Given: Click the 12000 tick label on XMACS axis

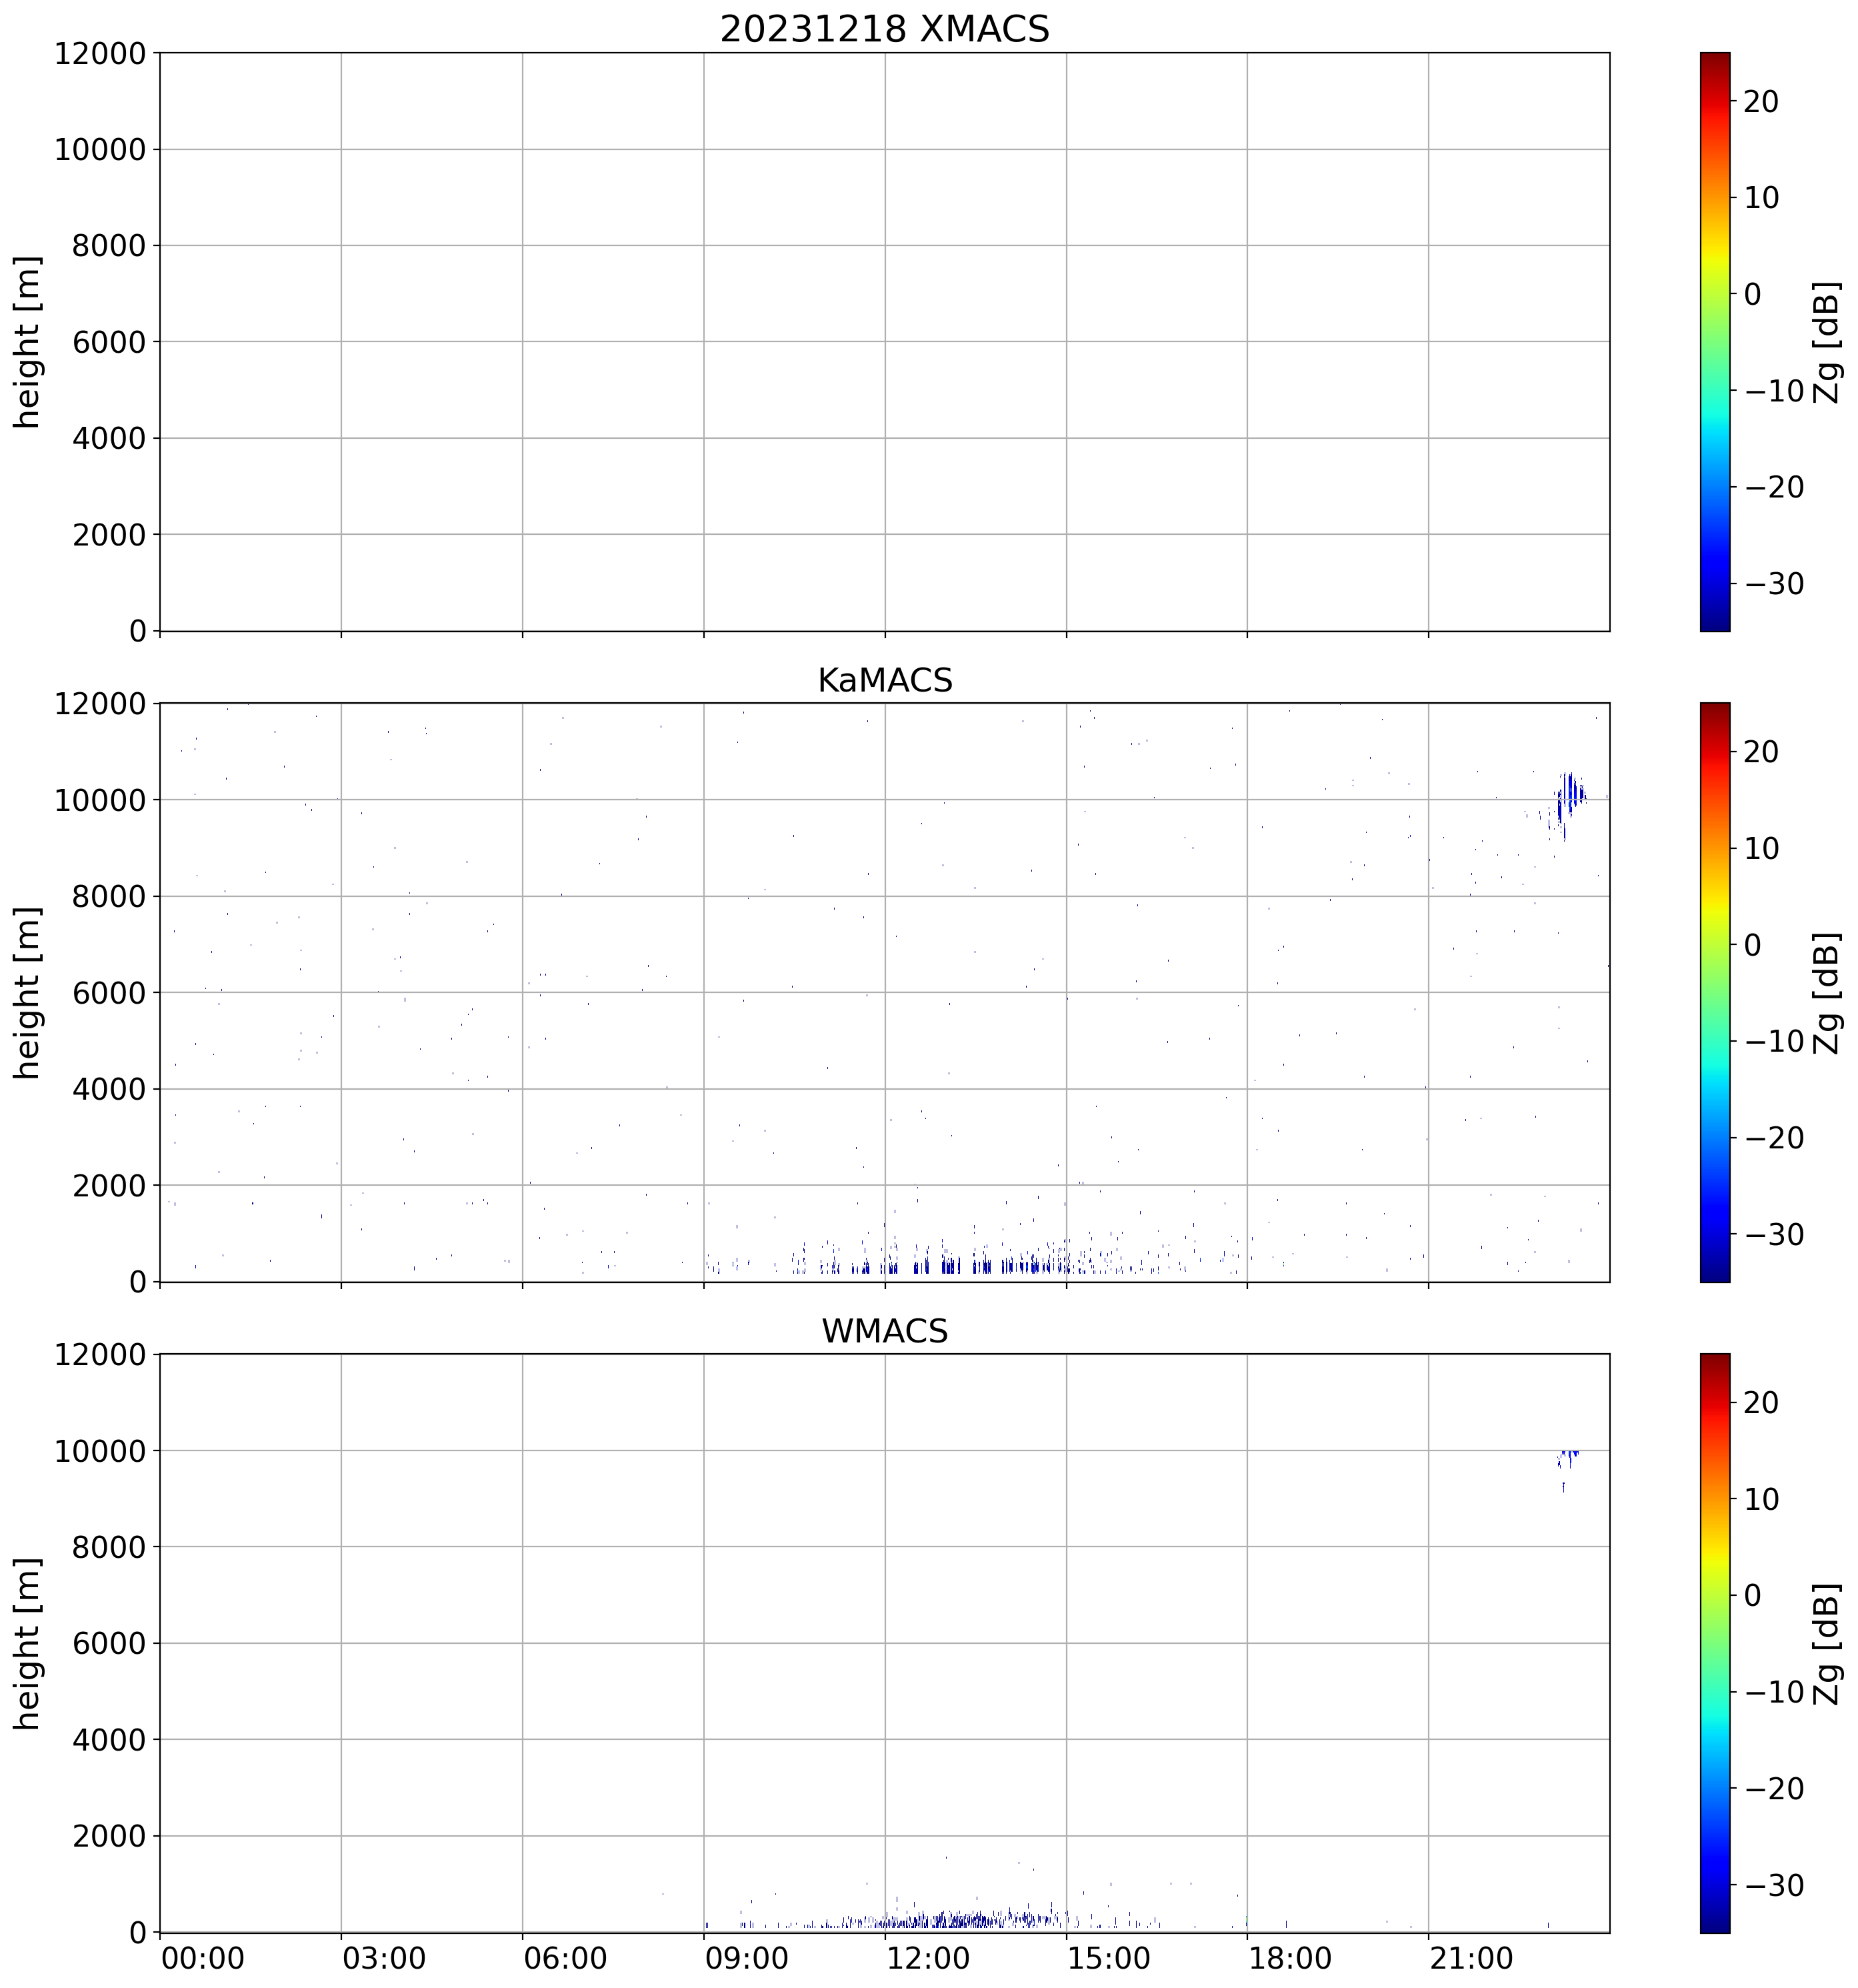Looking at the screenshot, I should click(x=100, y=53).
